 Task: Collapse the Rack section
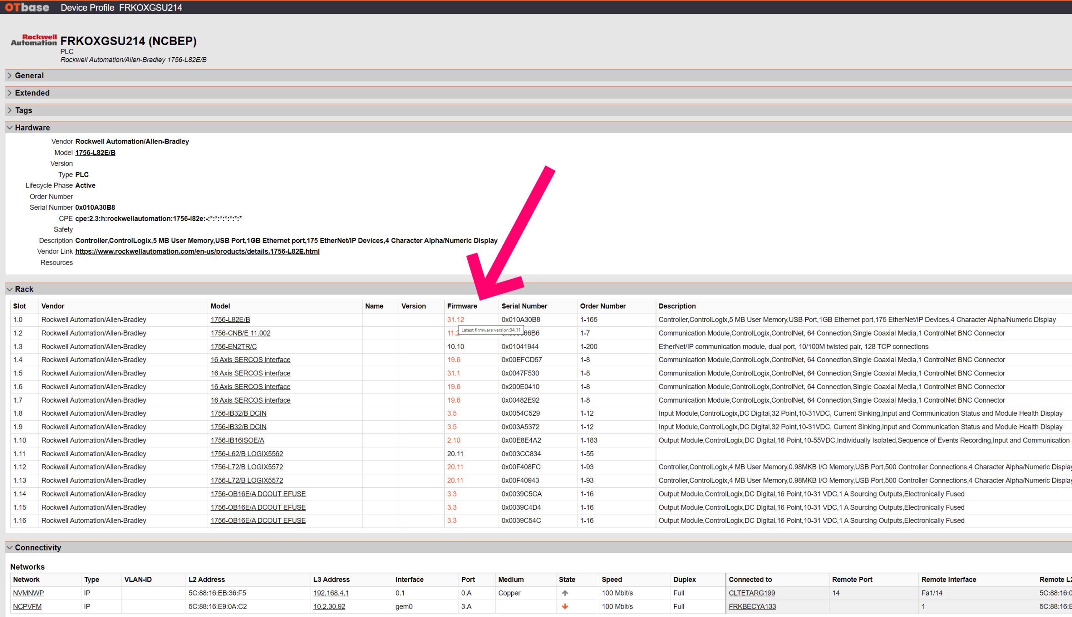[x=10, y=289]
